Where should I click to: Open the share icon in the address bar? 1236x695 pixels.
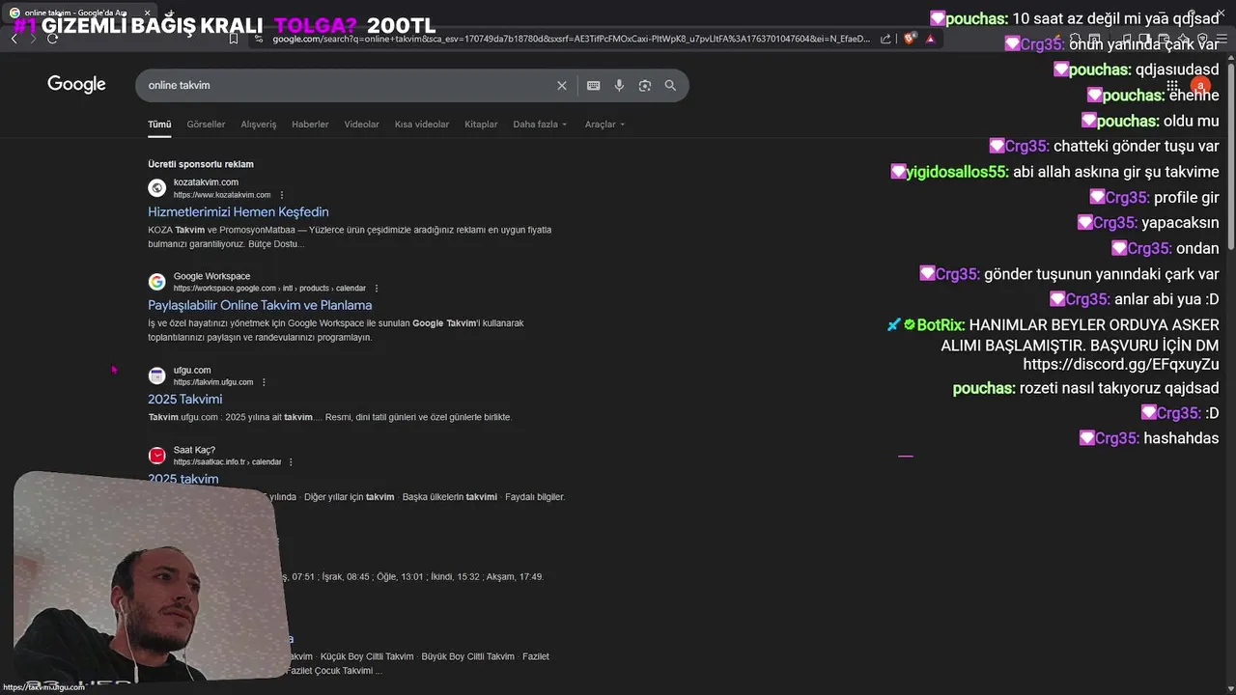pos(886,39)
